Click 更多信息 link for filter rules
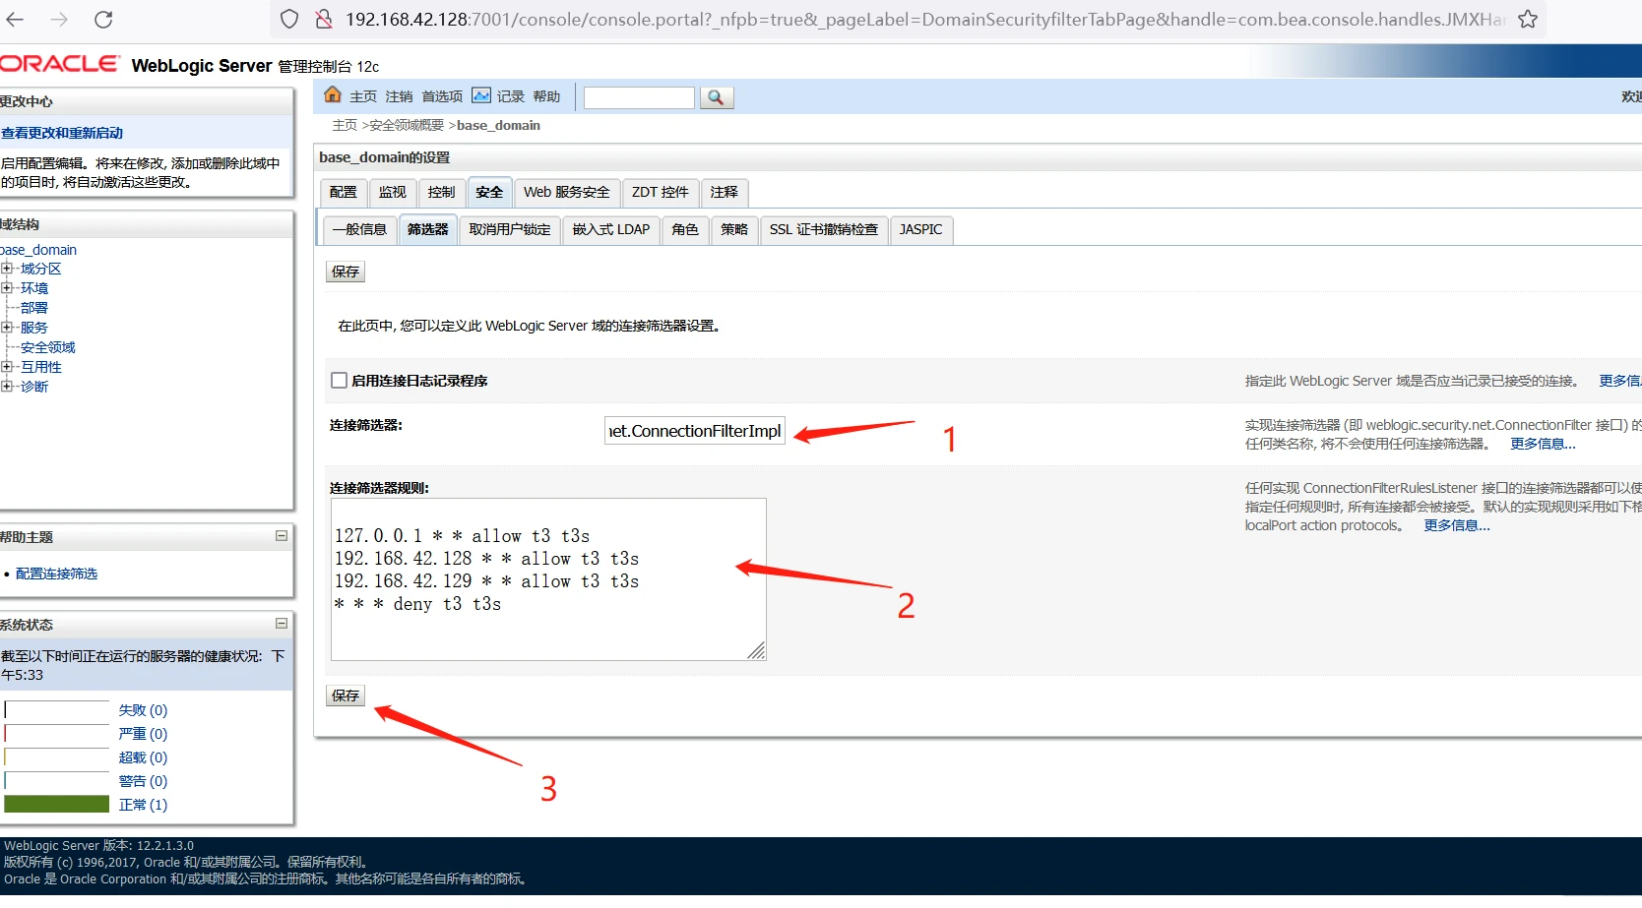 coord(1457,525)
